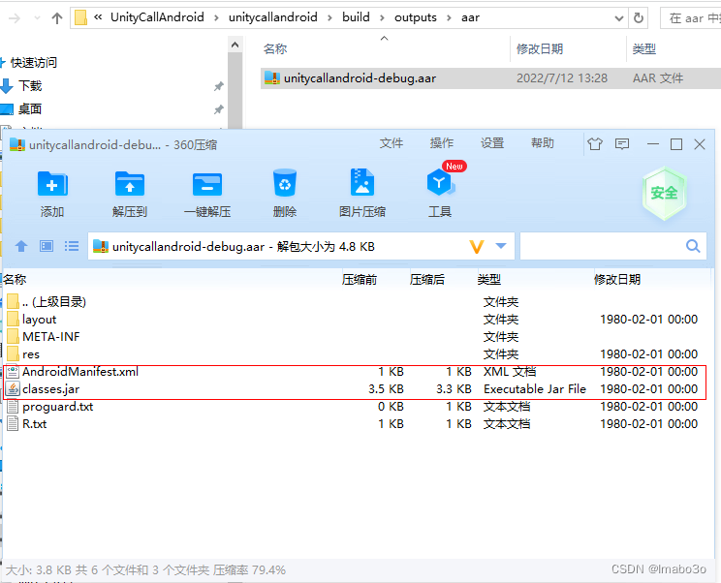Open the .. (上级目录) parent entry
This screenshot has width=721, height=583.
click(x=54, y=302)
